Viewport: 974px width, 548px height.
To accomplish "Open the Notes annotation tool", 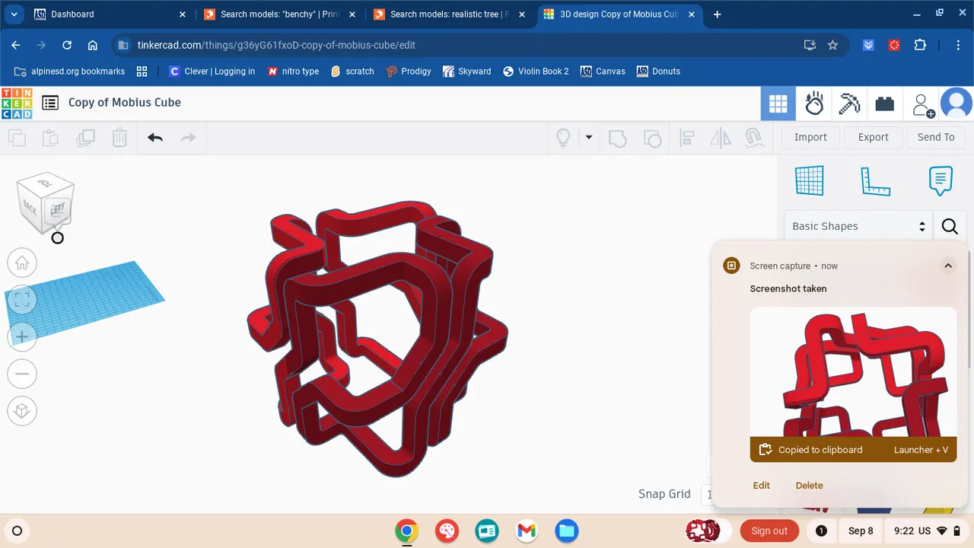I will click(941, 180).
